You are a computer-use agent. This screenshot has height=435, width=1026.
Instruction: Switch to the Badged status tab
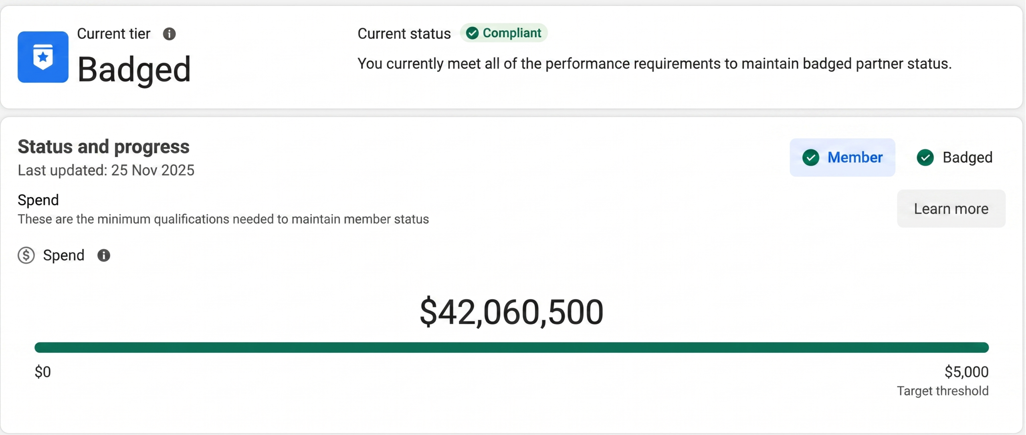click(955, 157)
